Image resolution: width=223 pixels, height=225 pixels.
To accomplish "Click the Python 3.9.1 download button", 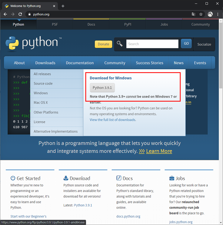I will [x=102, y=87].
